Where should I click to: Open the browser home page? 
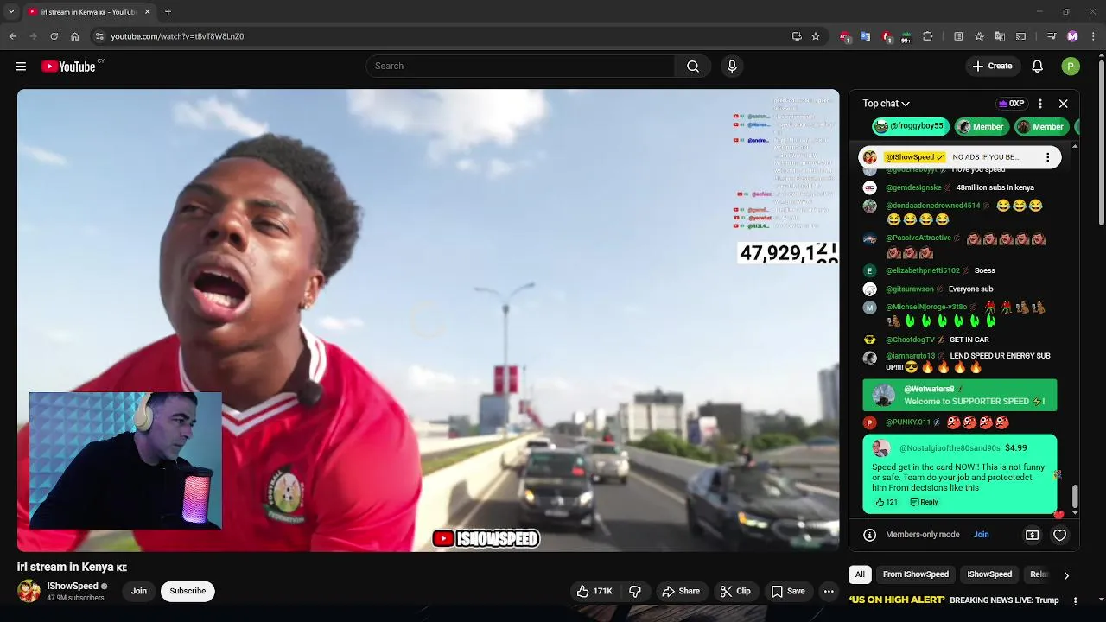tap(75, 36)
